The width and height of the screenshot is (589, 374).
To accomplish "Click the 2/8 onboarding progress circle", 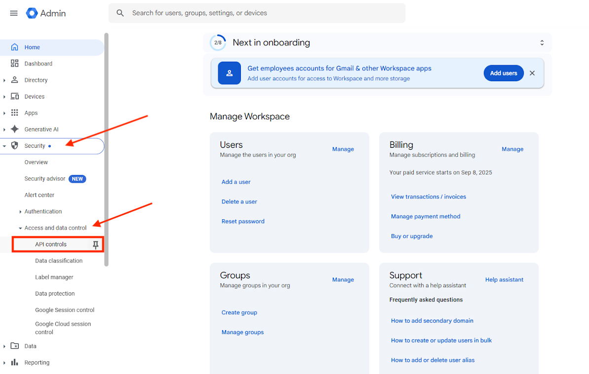I will (218, 43).
